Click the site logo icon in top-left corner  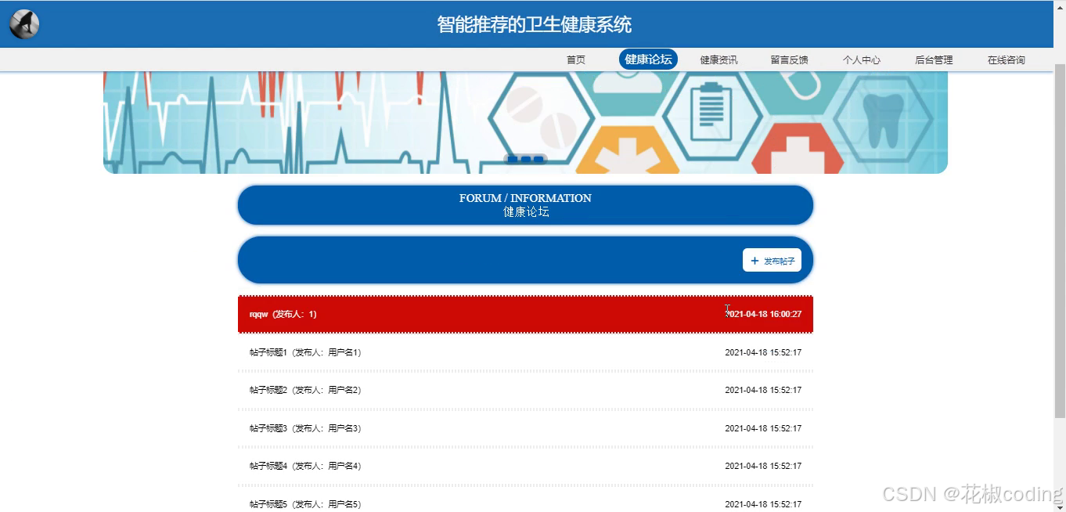tap(23, 23)
